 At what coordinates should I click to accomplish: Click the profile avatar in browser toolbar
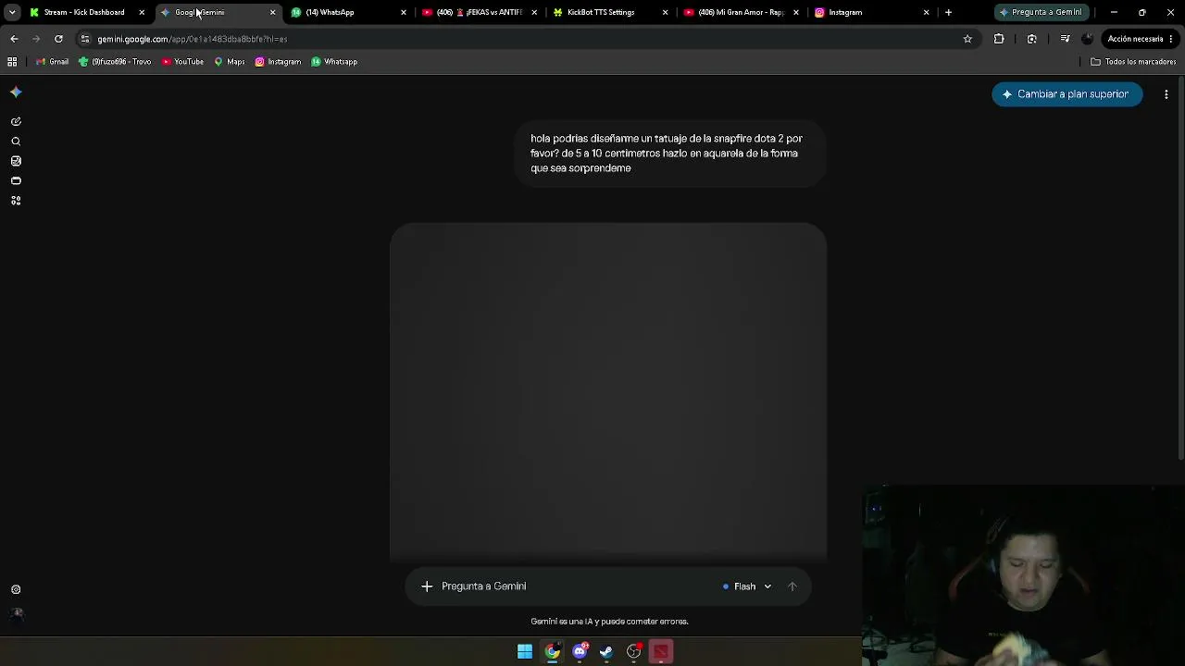coord(1087,39)
